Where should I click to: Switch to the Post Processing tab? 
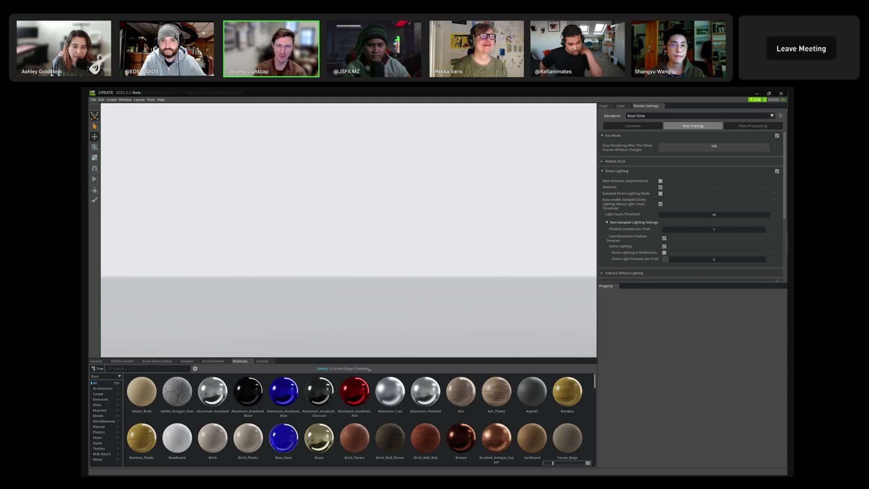point(753,126)
